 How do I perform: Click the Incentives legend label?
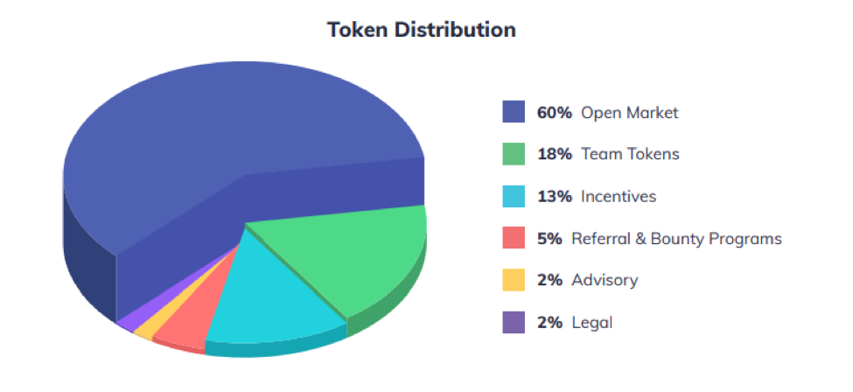[x=619, y=196]
